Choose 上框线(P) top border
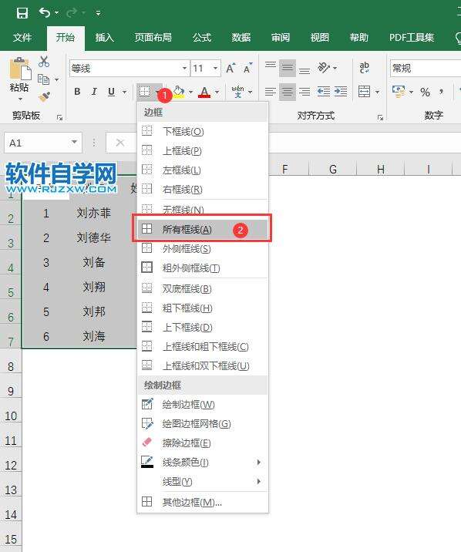 [x=203, y=151]
